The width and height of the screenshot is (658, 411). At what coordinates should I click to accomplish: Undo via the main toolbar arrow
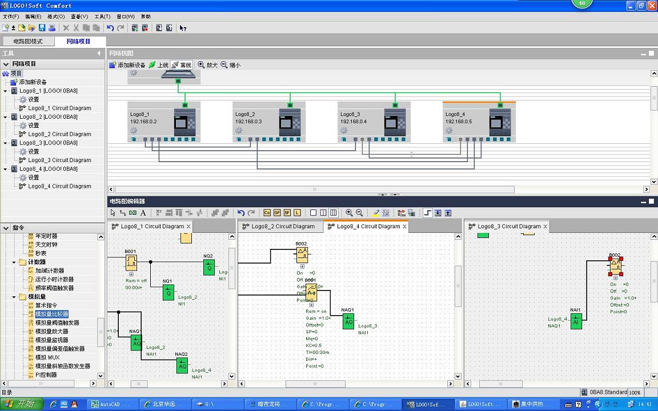pyautogui.click(x=110, y=27)
